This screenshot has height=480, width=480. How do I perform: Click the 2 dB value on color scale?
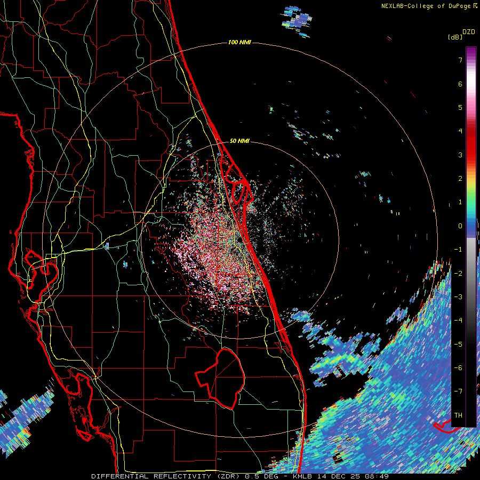tap(460, 179)
